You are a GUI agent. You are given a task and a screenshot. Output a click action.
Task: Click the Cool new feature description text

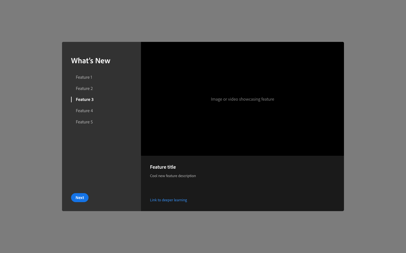(173, 176)
